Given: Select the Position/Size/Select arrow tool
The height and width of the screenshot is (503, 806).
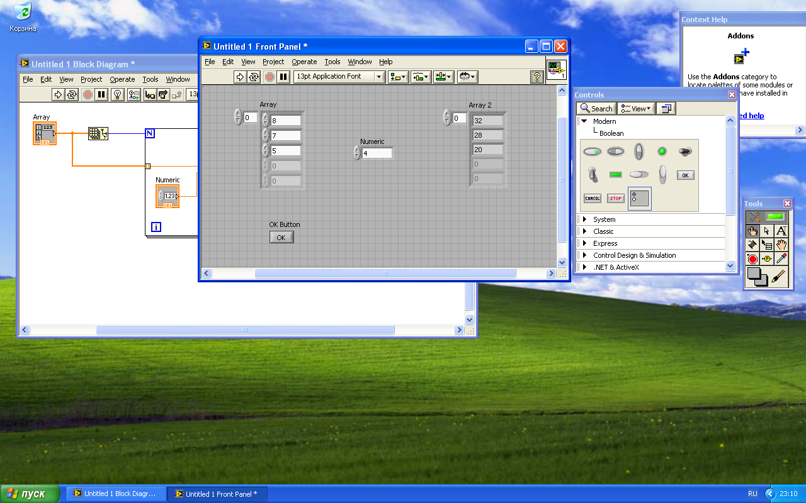Looking at the screenshot, I should [767, 231].
